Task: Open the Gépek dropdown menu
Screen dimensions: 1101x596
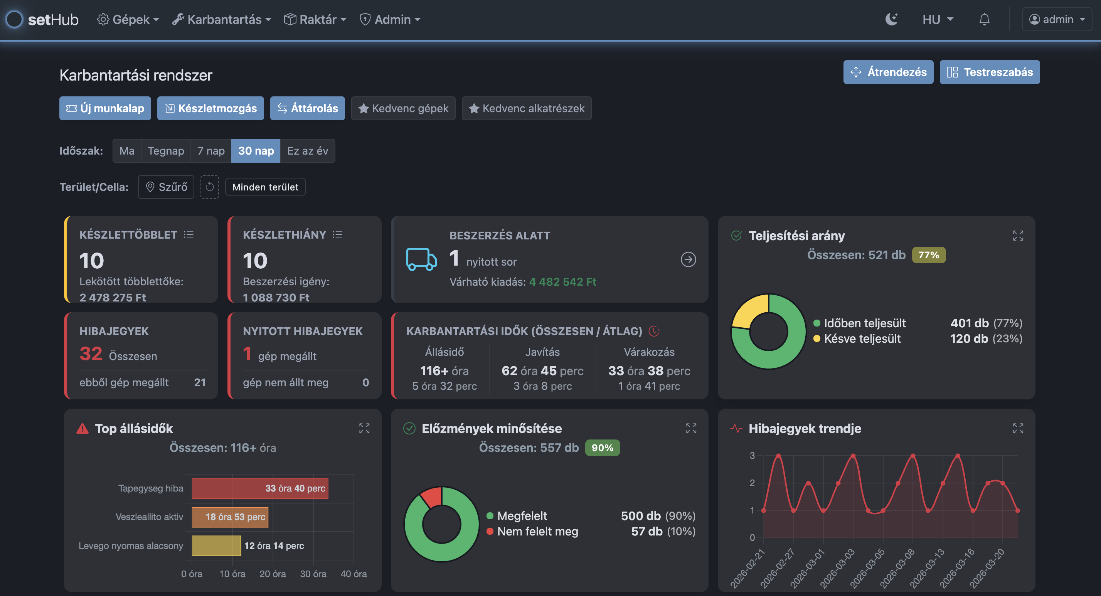Action: (x=128, y=19)
